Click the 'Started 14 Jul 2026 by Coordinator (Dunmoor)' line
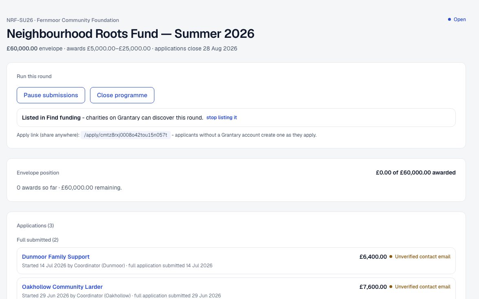Viewport: 479px width, 299px height. [117, 265]
